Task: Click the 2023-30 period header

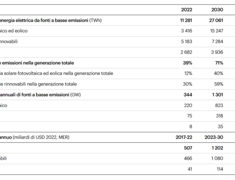Action: pos(214,137)
